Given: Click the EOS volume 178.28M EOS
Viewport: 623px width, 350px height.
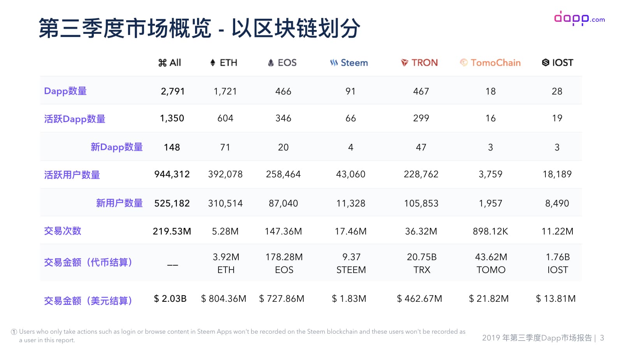Looking at the screenshot, I should click(284, 263).
